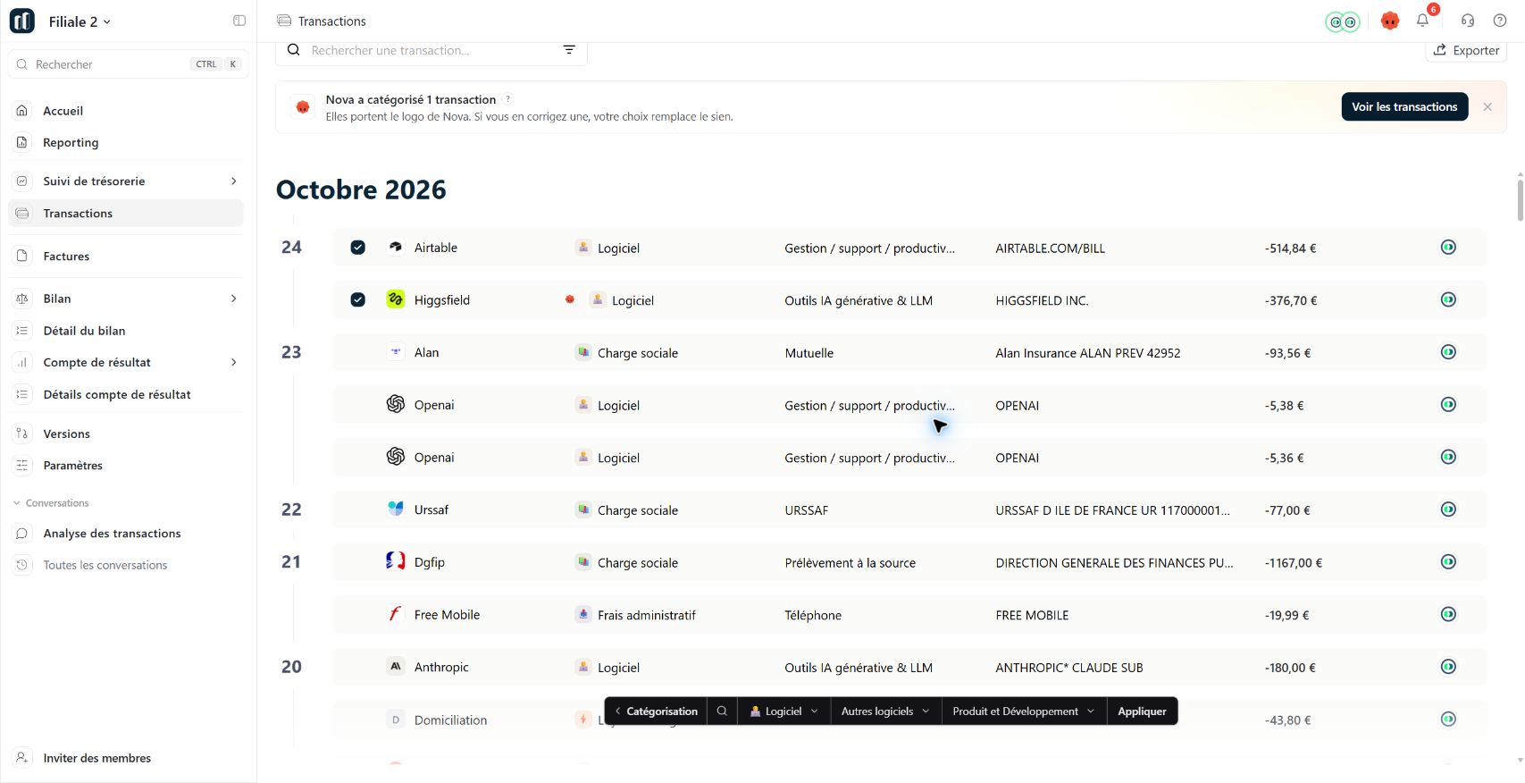Collapse the left sidebar panel icon
This screenshot has height=783, width=1525.
[239, 21]
